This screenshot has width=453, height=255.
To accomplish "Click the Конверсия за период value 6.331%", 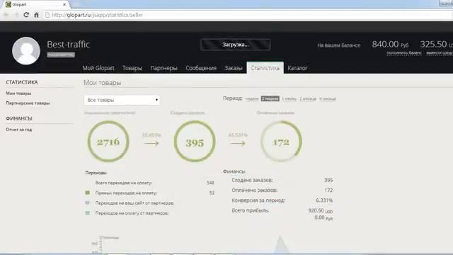I will [324, 200].
